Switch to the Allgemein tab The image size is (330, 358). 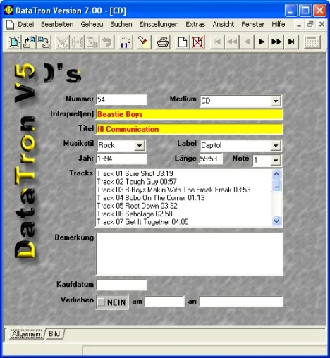tap(26, 334)
